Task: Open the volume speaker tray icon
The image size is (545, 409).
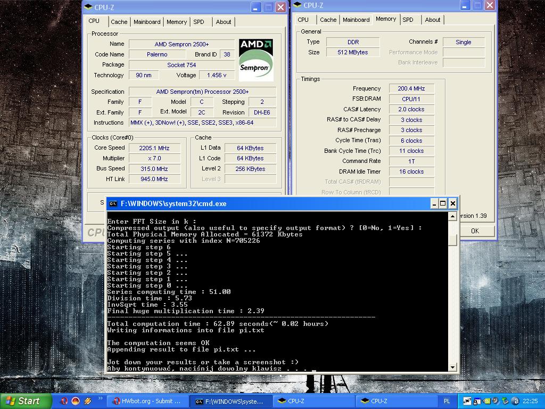Action: click(x=497, y=401)
